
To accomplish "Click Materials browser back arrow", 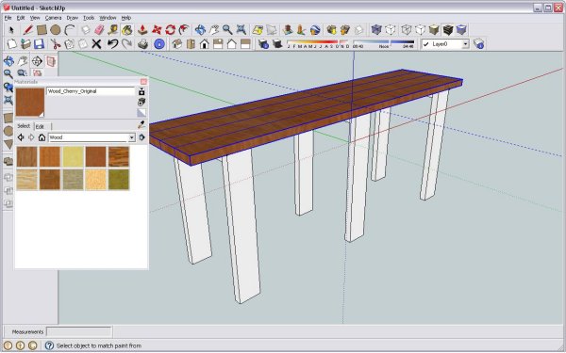I will coord(21,137).
